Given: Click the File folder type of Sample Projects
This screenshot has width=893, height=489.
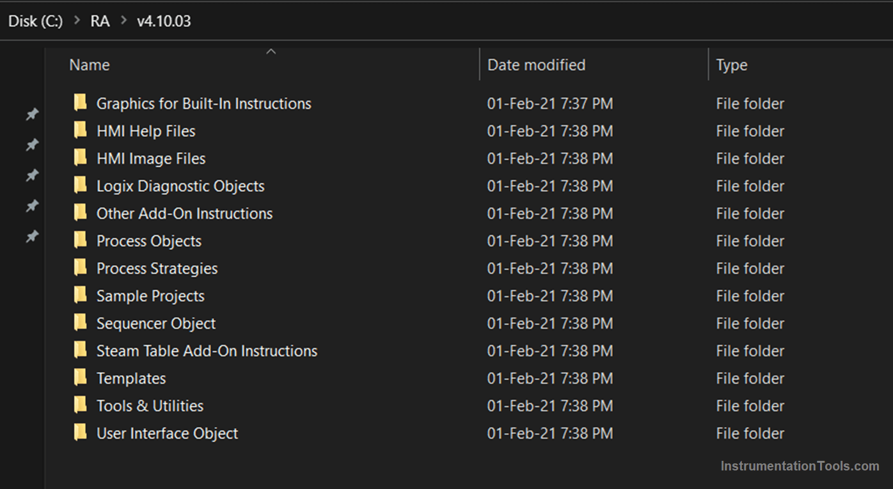Looking at the screenshot, I should click(x=750, y=296).
